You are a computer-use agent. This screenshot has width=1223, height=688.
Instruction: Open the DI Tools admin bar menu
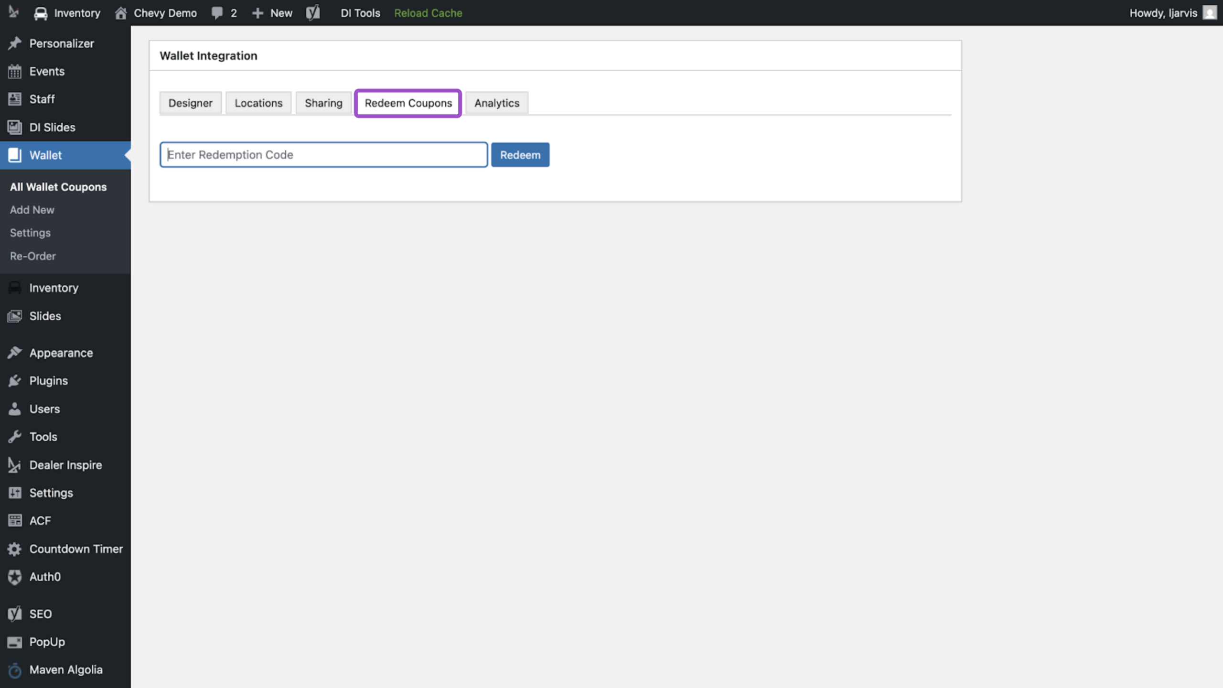[360, 13]
